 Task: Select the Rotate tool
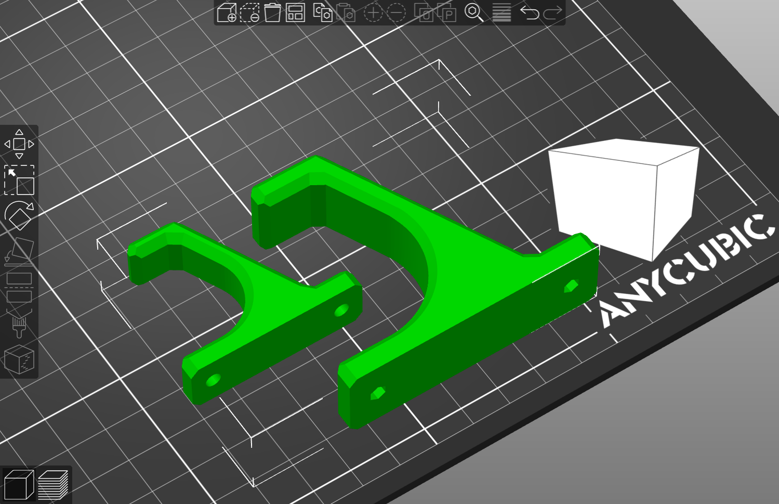point(19,215)
